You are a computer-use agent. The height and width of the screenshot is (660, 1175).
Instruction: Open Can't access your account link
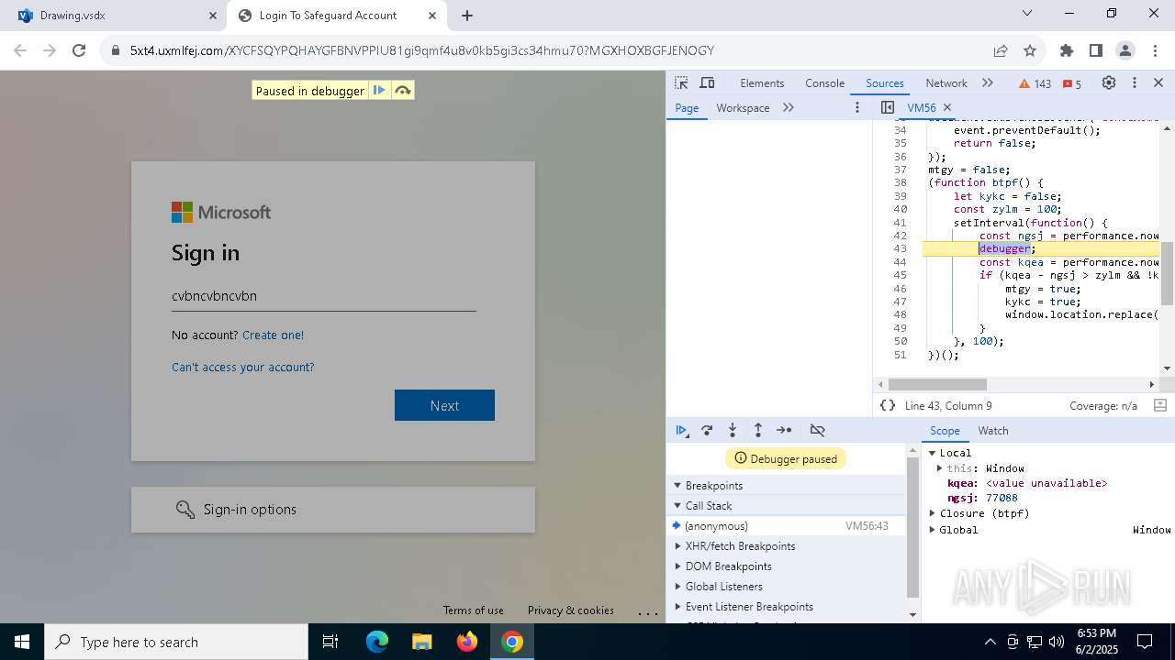pos(242,367)
